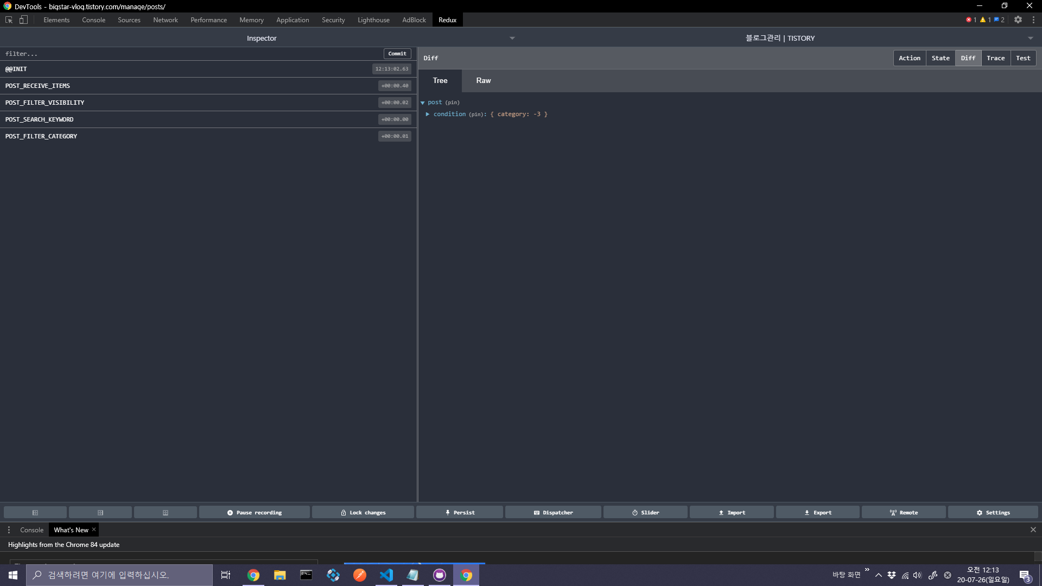Close the What's New drawer tab
This screenshot has width=1042, height=586.
(94, 530)
